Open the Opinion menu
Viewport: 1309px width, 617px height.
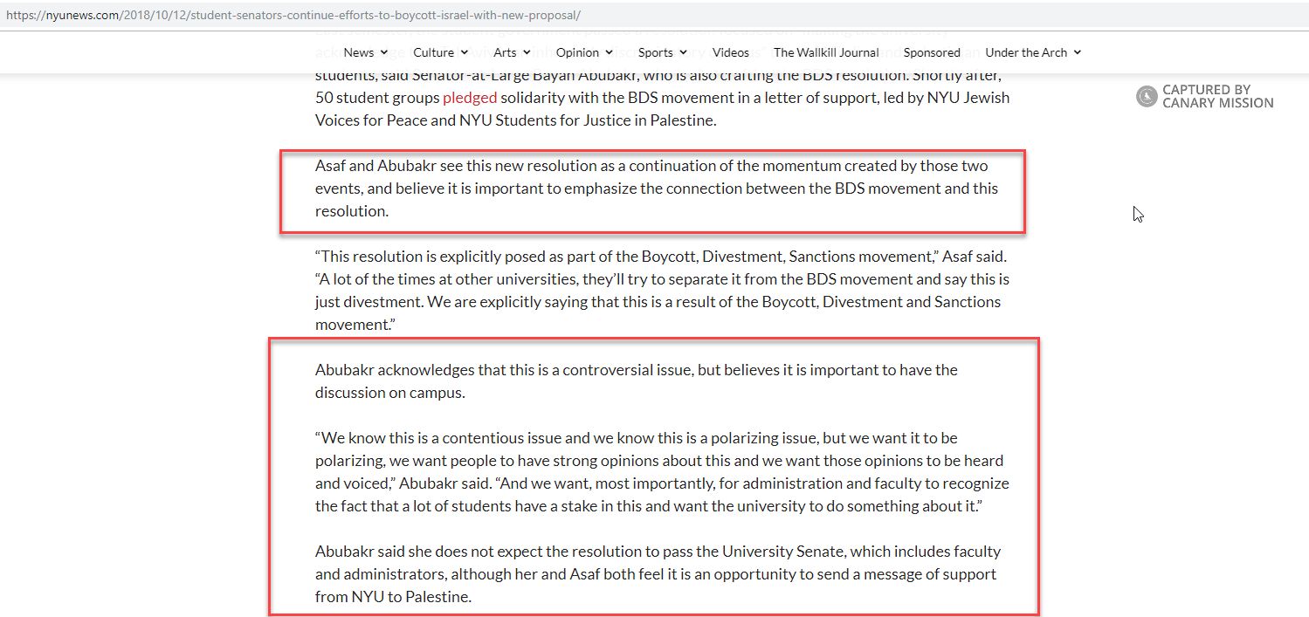577,52
